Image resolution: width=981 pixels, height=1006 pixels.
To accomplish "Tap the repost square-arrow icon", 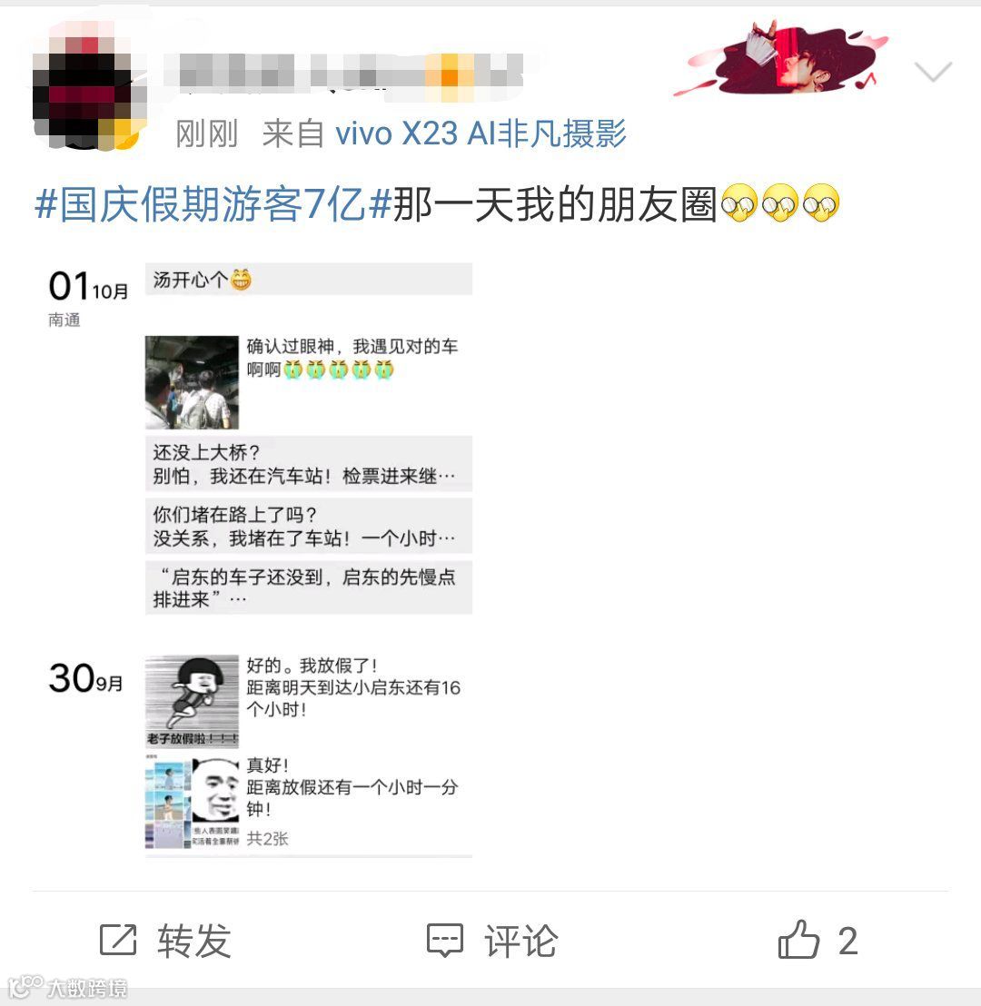I will [x=118, y=940].
